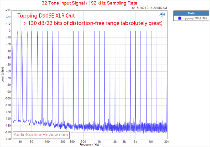Open the AudioScienceReview.com watermark link

pos(41,135)
